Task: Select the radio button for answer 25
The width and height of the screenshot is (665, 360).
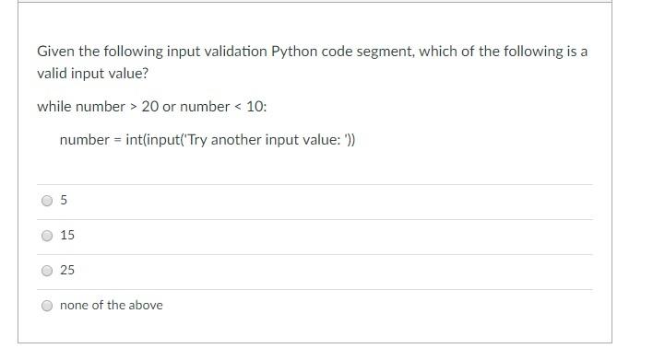Action: (x=47, y=271)
